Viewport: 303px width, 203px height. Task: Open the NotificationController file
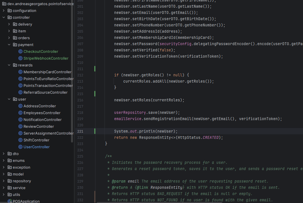coord(42,120)
